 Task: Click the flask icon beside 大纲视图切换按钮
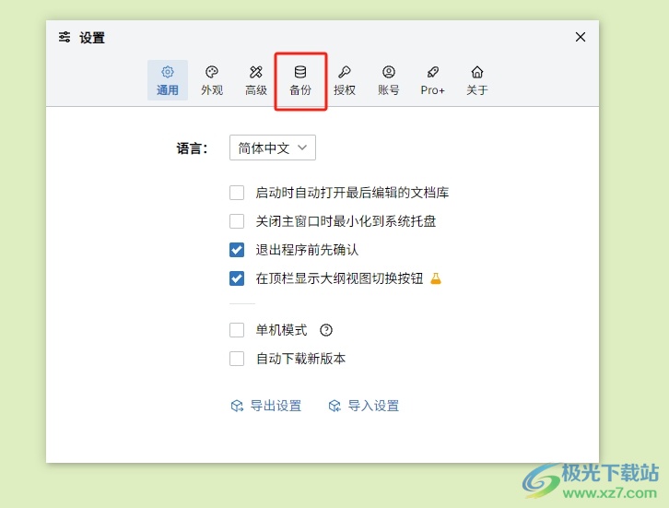436,278
